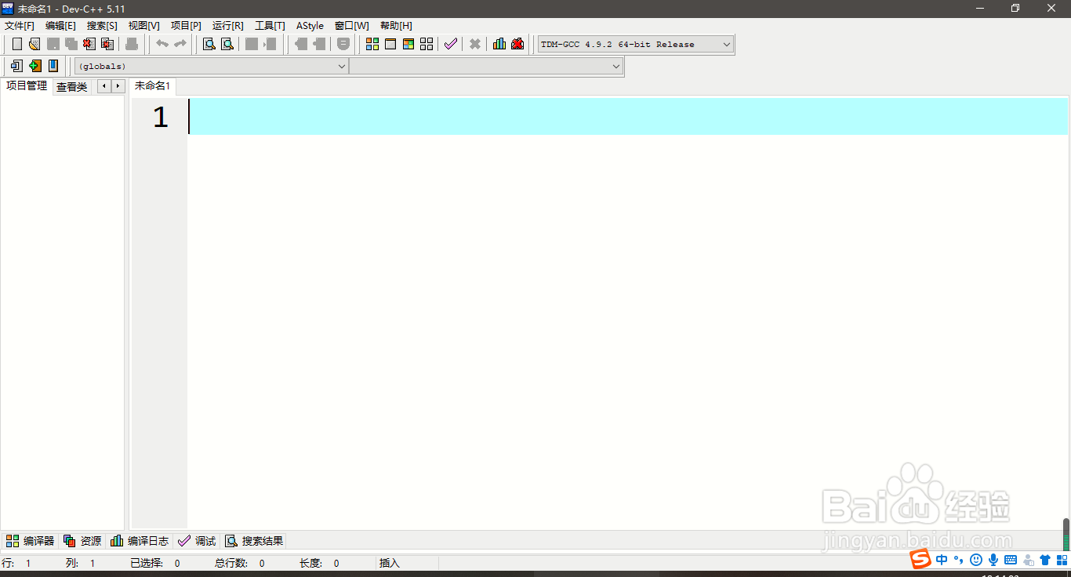Open the AStyle menu

(310, 26)
